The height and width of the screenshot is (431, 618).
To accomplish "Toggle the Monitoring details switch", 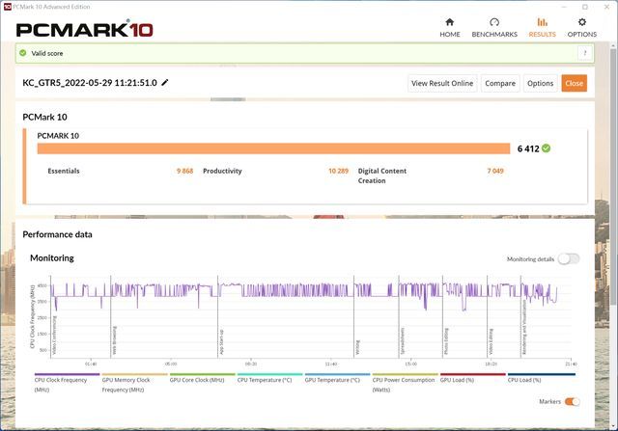I will point(569,259).
